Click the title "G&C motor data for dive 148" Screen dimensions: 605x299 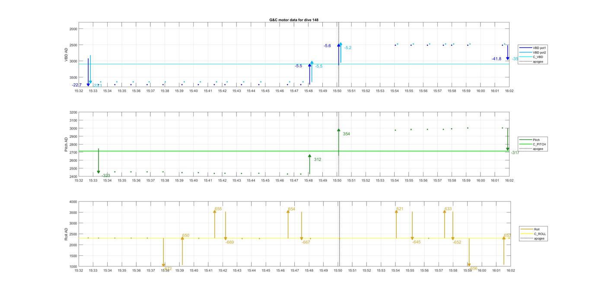click(x=294, y=20)
